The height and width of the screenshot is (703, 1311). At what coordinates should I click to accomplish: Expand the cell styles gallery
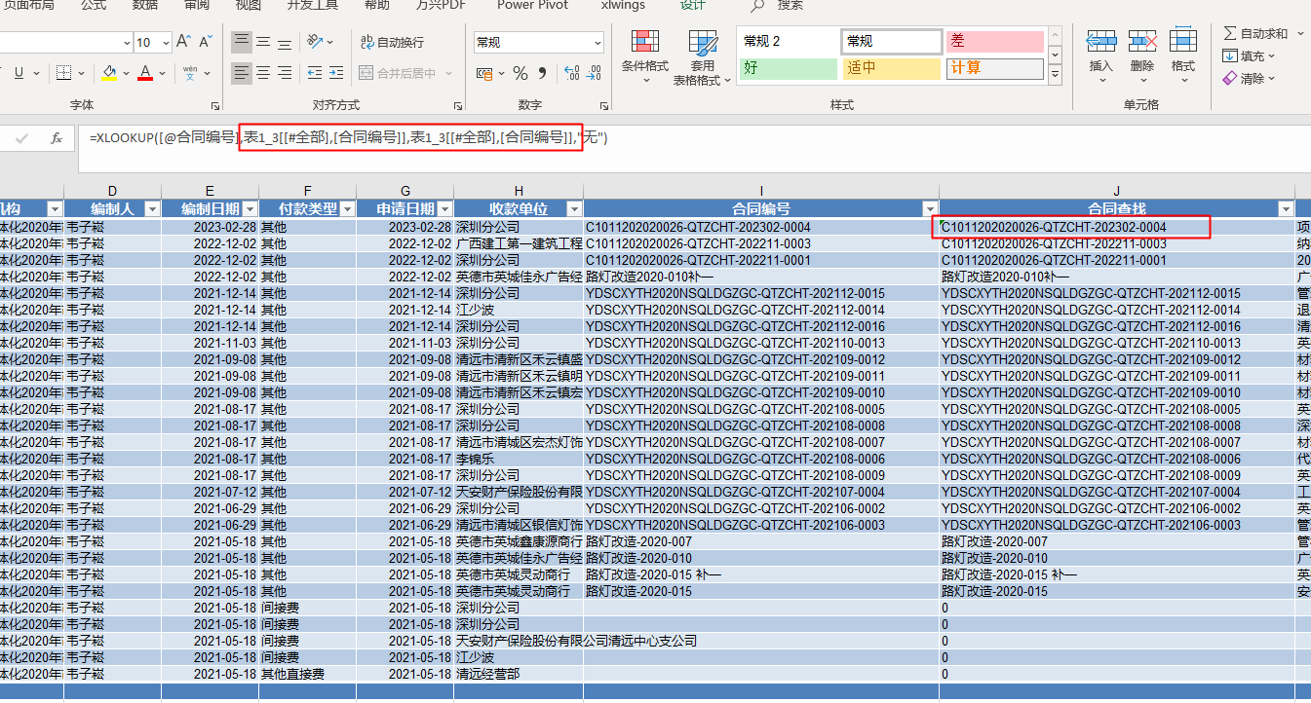(x=1054, y=75)
